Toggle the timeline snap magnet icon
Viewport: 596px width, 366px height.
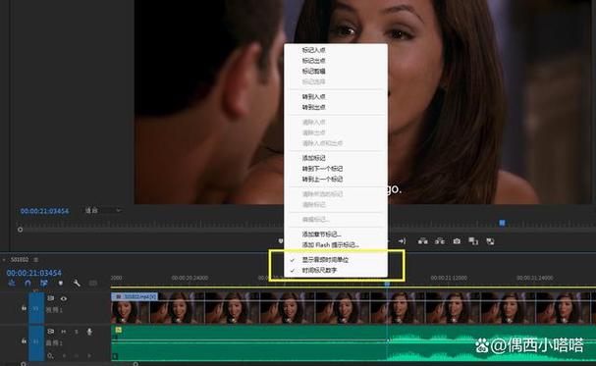27,284
